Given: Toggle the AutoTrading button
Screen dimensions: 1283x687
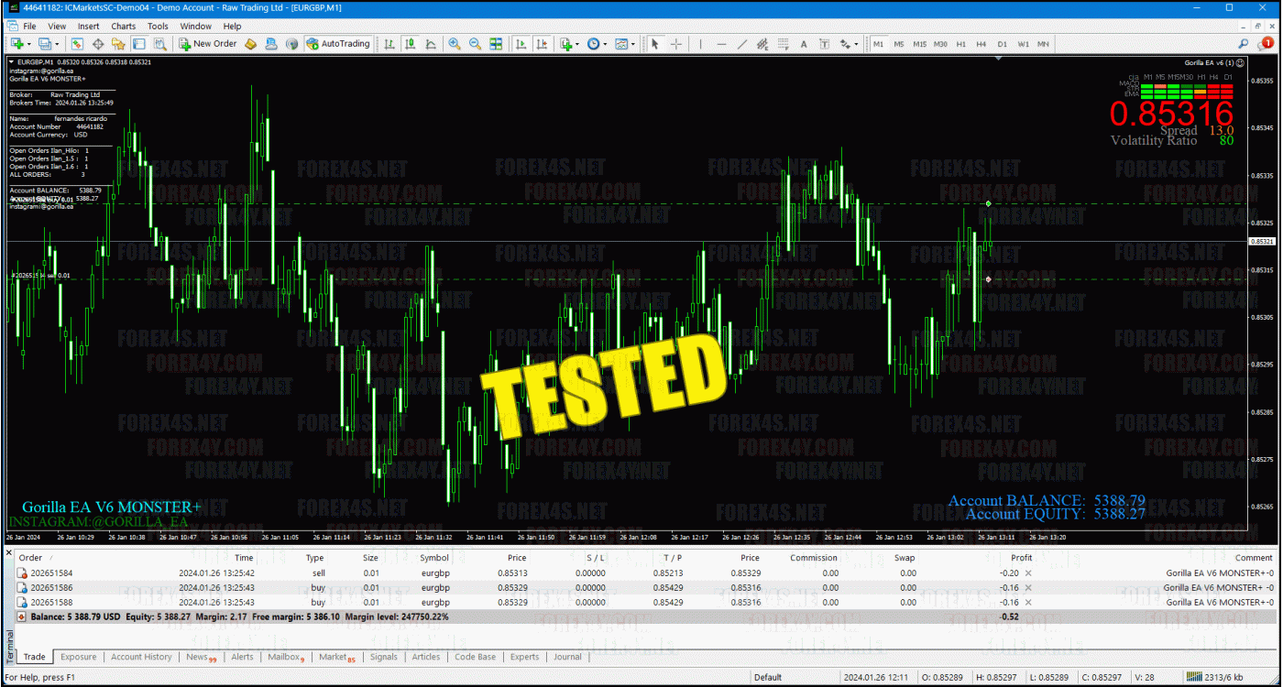Looking at the screenshot, I should click(338, 43).
